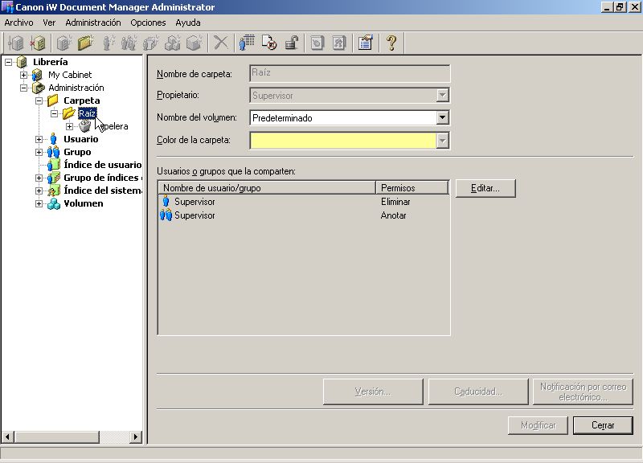Click the Caducidad... button
Image resolution: width=643 pixels, height=463 pixels.
click(x=478, y=391)
